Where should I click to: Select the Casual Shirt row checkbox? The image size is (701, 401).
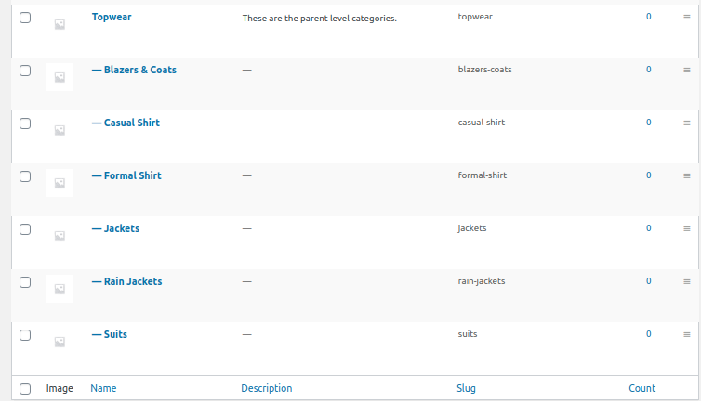25,123
